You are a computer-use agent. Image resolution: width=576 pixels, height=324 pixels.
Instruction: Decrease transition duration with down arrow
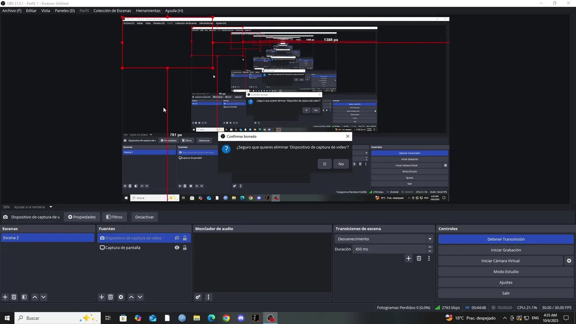tap(430, 251)
